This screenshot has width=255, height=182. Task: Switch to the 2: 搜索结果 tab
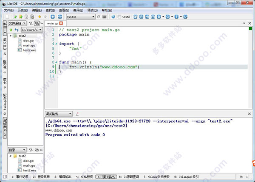click(x=41, y=176)
